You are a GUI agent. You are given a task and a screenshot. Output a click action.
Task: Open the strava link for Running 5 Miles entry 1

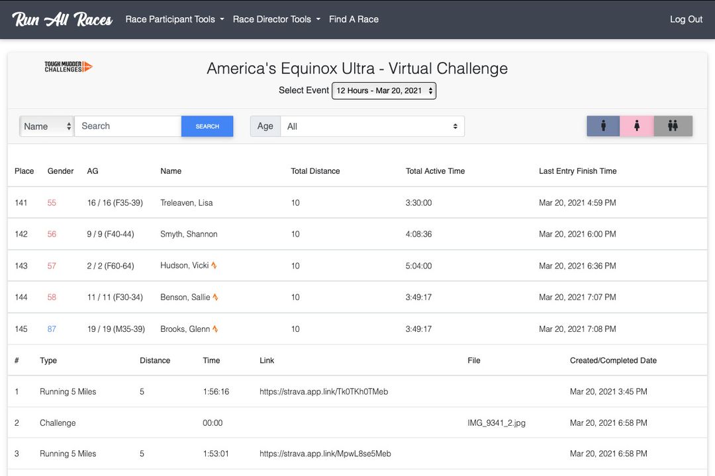(323, 391)
